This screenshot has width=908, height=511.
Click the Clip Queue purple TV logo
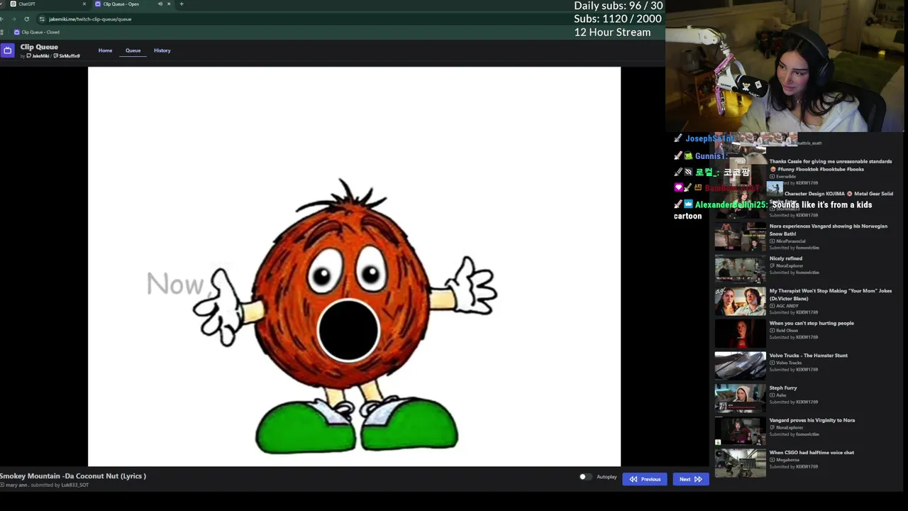7,50
